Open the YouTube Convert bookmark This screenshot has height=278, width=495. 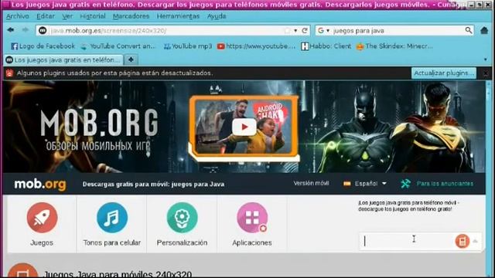118,46
